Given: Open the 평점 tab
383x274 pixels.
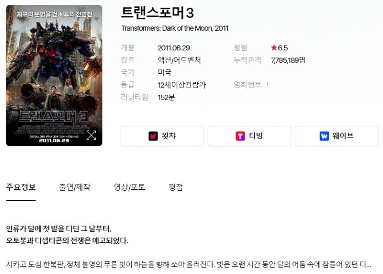Looking at the screenshot, I should pos(176,187).
